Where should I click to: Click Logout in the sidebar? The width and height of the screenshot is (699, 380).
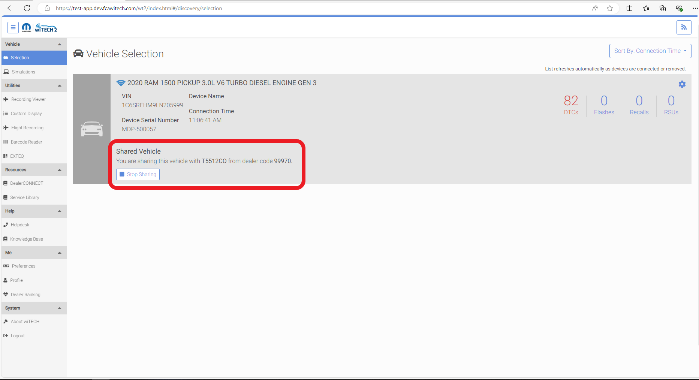34,336
